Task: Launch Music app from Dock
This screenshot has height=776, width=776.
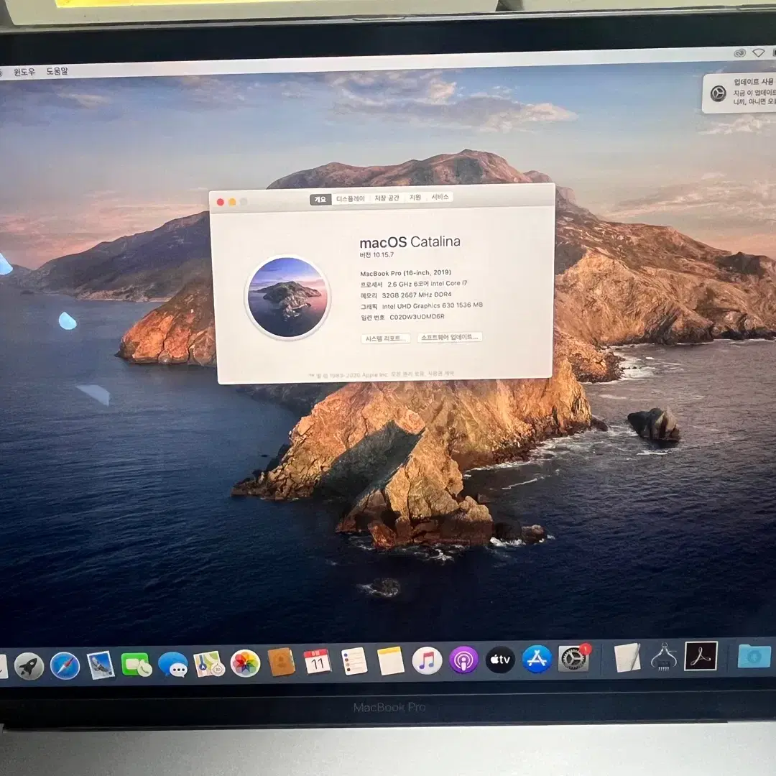Action: click(427, 660)
